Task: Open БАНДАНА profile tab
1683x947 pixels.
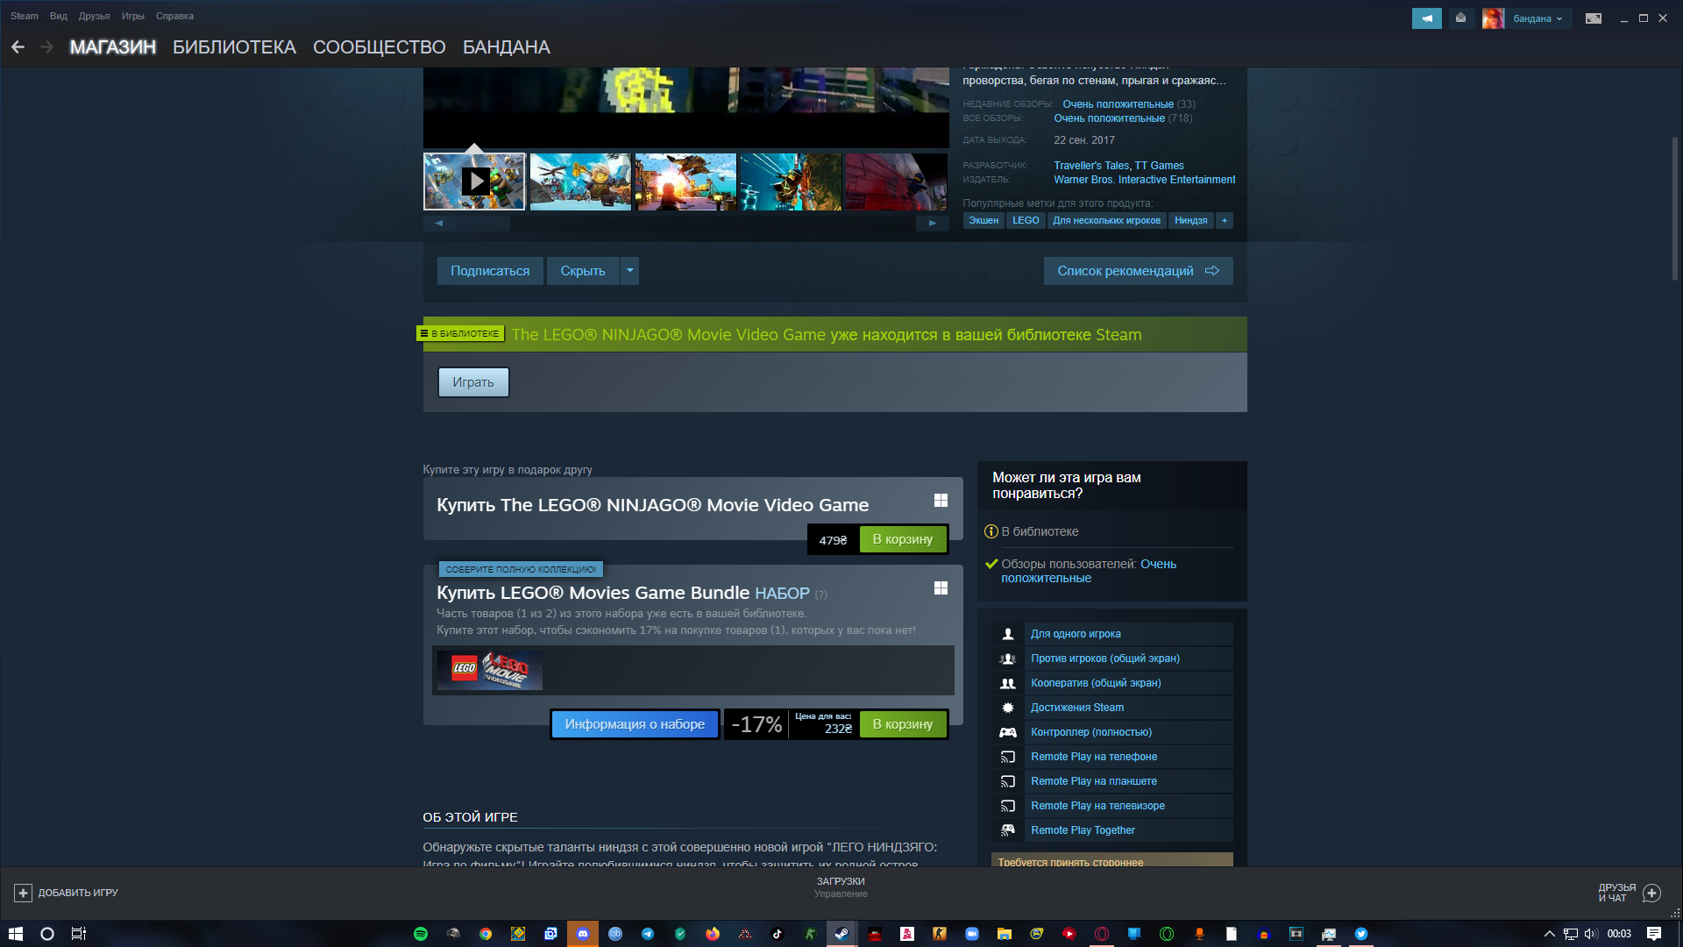Action: point(507,47)
